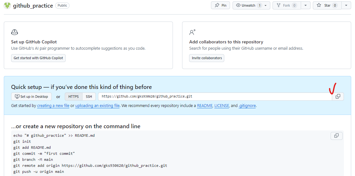Viewport: 355px width, 176px height.
Task: Expand the Fork options dropdown arrow
Action: pyautogui.click(x=306, y=5)
